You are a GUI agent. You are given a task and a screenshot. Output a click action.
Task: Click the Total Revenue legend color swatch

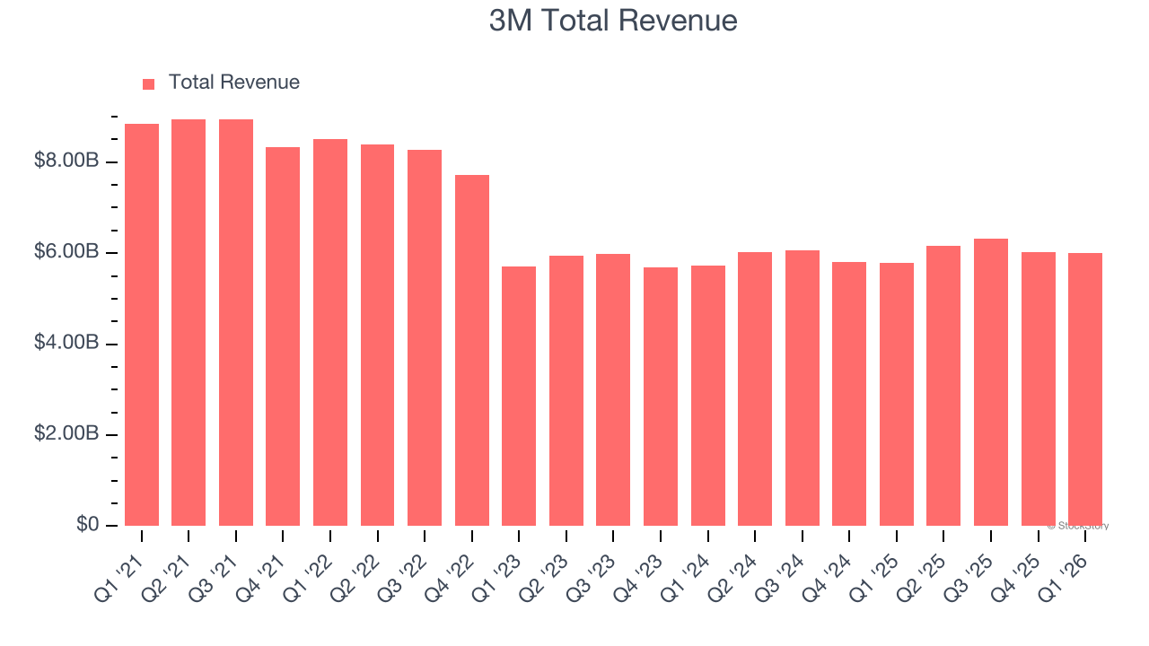point(148,83)
